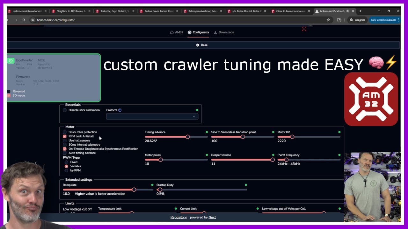Toggle the Reversed checkbox
This screenshot has width=408, height=229.
pos(9,91)
